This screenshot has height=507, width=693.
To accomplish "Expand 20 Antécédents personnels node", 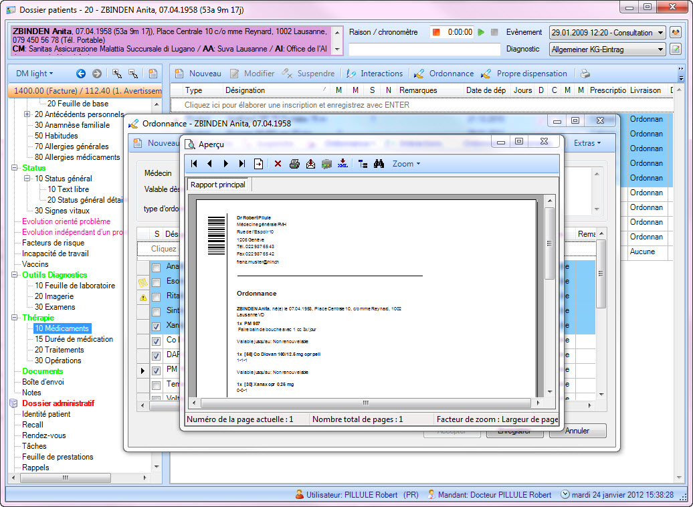I will coord(27,114).
